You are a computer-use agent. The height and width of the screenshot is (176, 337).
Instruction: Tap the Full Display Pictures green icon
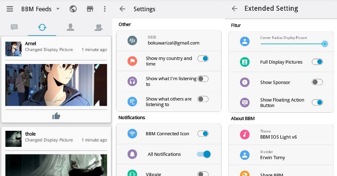244,62
